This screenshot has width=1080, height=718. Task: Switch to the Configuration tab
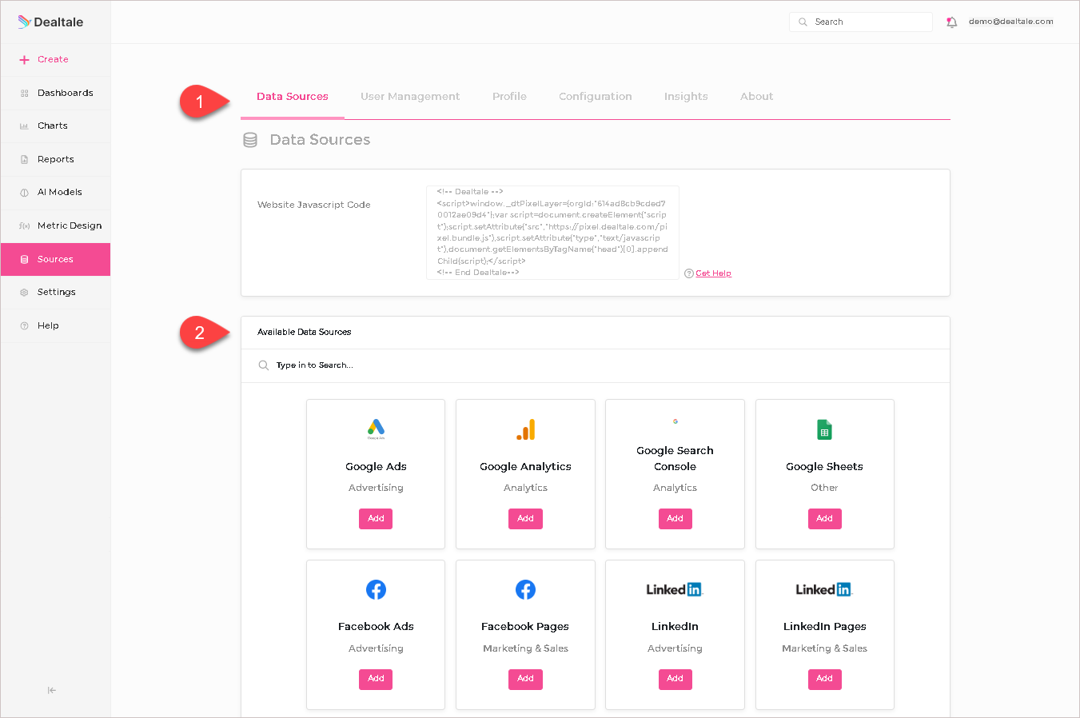pos(596,97)
